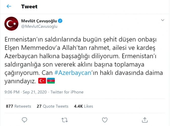Click the blue verified badge
170x126 pixels.
tap(61, 21)
